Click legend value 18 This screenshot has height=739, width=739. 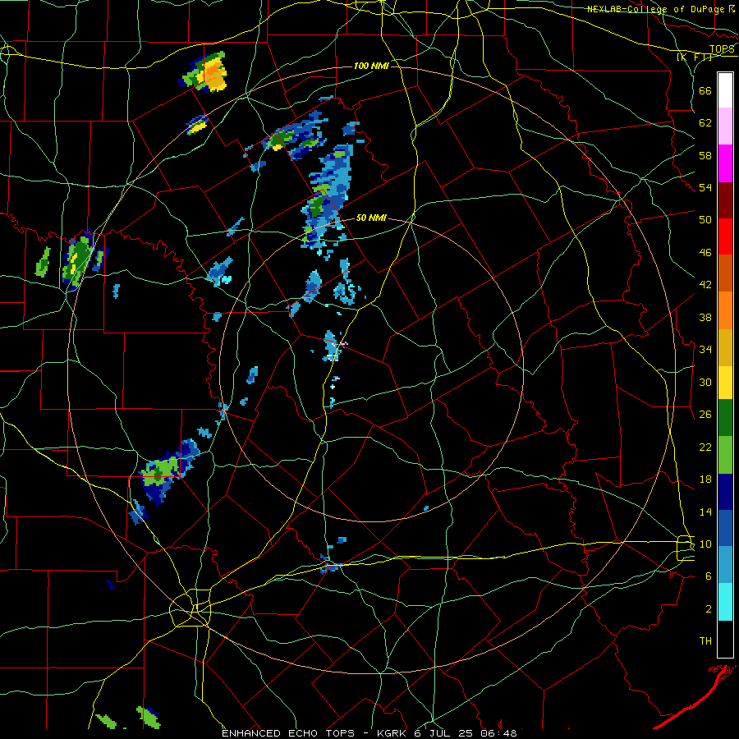coord(705,480)
